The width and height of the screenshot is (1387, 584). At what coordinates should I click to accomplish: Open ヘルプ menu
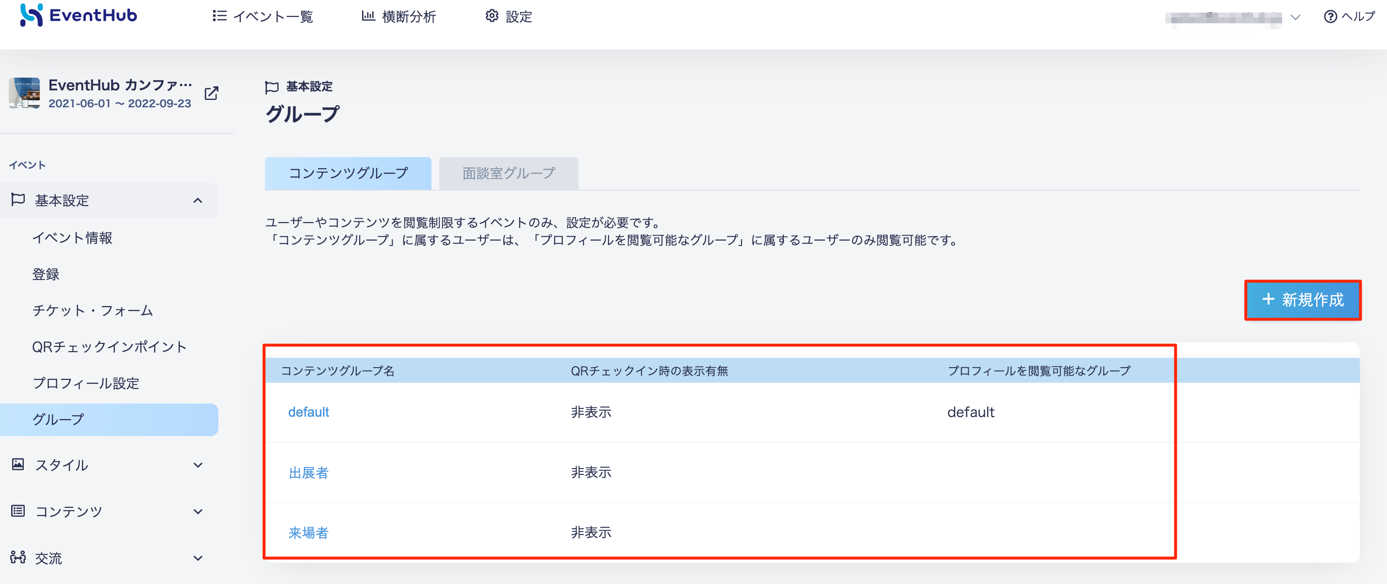[1349, 16]
